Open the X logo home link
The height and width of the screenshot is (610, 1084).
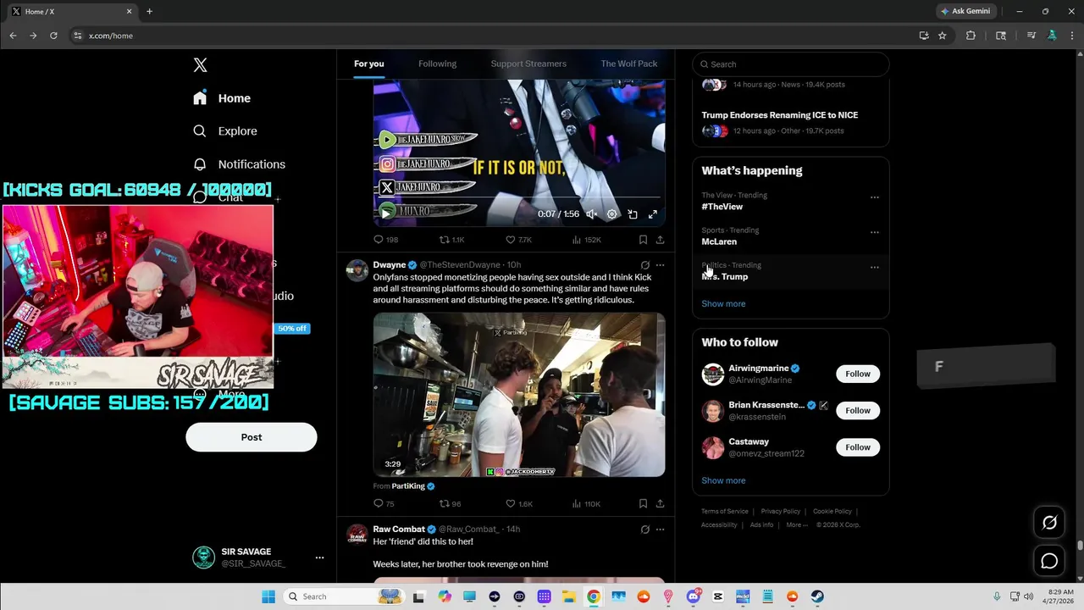(x=200, y=65)
